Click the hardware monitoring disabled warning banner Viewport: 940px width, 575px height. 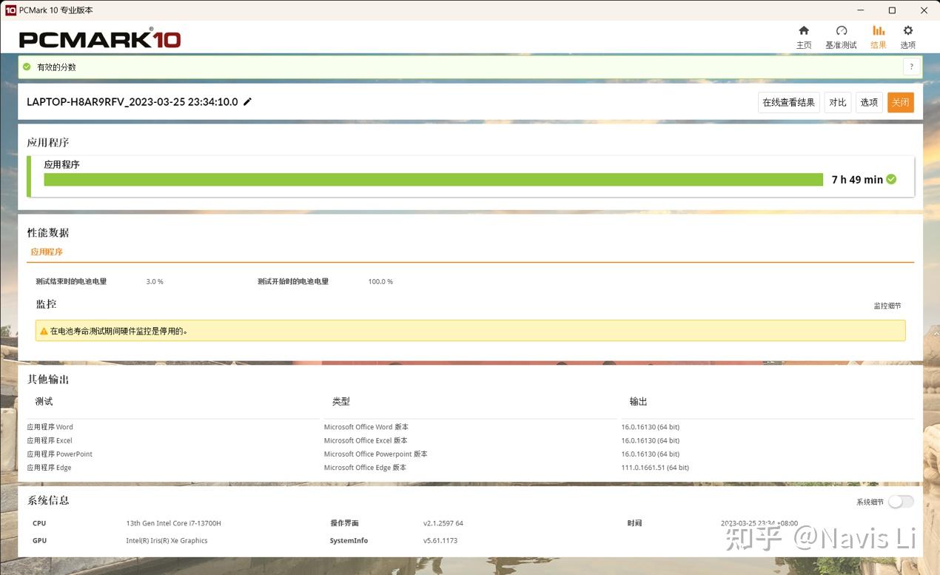(470, 331)
